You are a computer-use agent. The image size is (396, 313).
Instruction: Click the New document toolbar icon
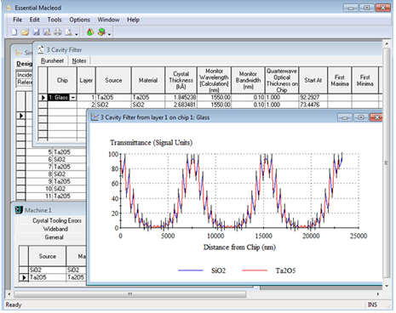[14, 32]
